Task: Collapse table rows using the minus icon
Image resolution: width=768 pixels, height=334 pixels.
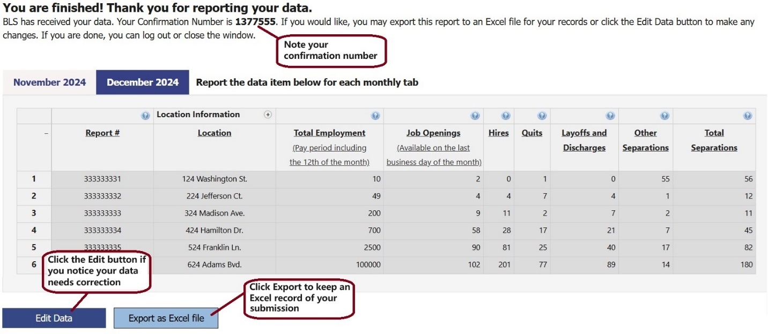Action: tap(46, 133)
